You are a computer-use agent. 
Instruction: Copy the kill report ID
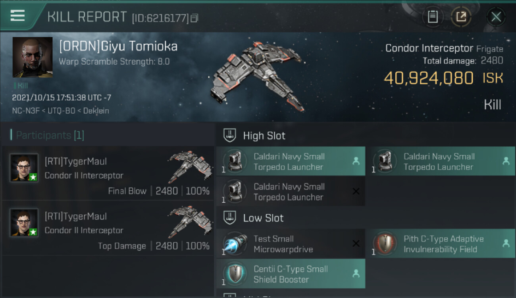point(194,18)
